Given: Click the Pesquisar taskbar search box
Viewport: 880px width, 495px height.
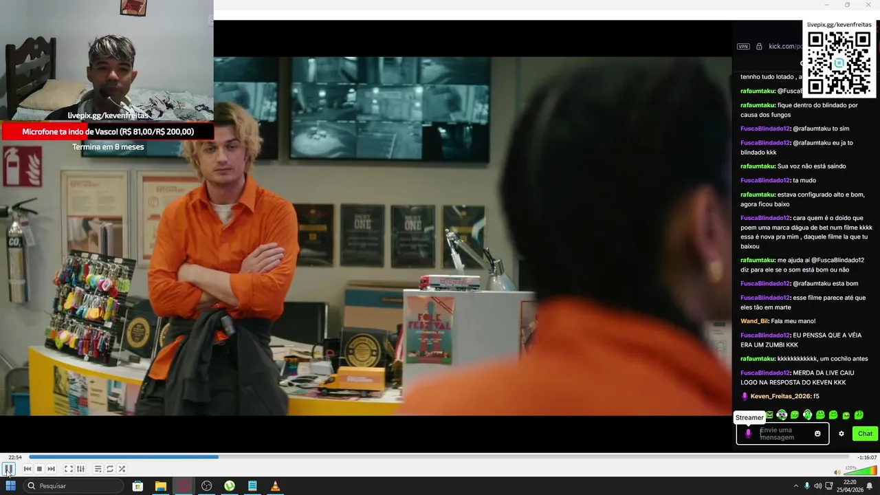Looking at the screenshot, I should (x=73, y=486).
